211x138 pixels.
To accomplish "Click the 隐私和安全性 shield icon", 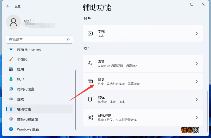I will pyautogui.click(x=11, y=119).
